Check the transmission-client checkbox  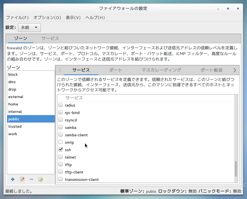(x=61, y=179)
